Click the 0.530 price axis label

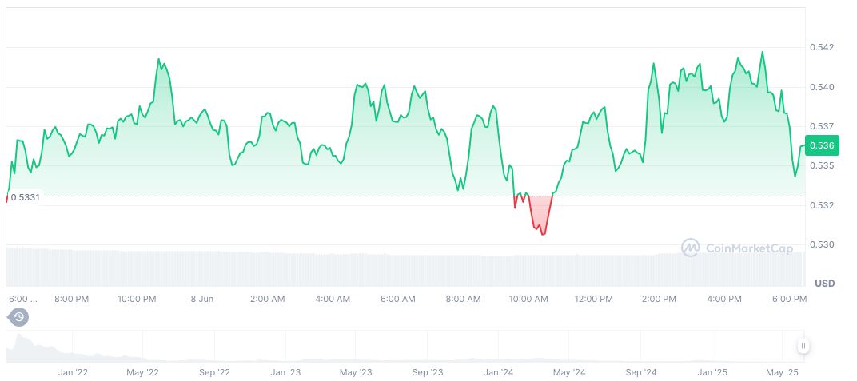[821, 244]
